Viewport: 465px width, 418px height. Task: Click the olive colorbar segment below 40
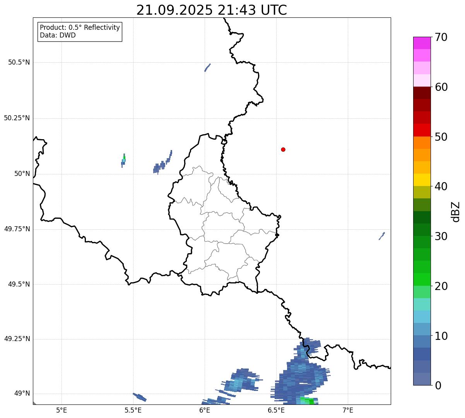(422, 192)
